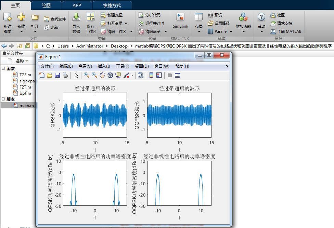Switch to 快捷方式 (Shortcuts) tab
334x228 pixels.
pyautogui.click(x=112, y=5)
